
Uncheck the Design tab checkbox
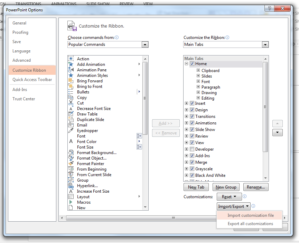coord(192,110)
